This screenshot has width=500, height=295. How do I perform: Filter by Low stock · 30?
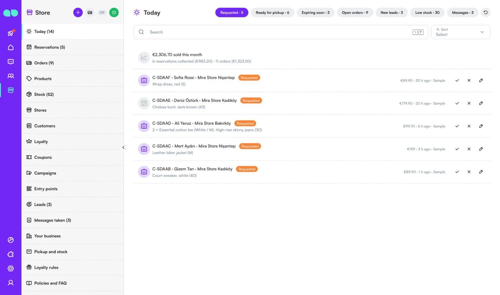pyautogui.click(x=427, y=12)
